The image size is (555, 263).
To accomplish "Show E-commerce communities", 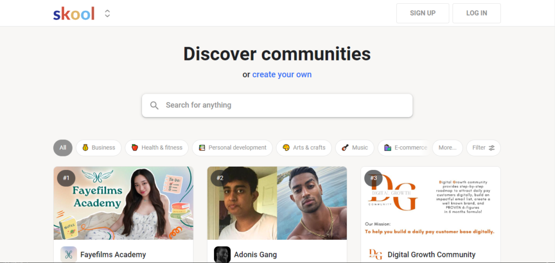I will (x=405, y=148).
